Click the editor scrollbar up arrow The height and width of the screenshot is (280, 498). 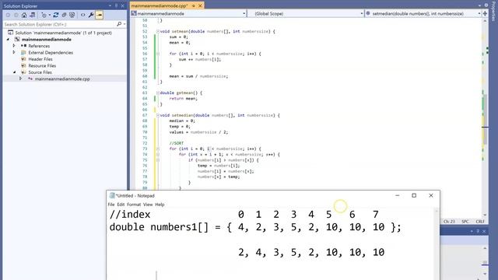tap(485, 21)
